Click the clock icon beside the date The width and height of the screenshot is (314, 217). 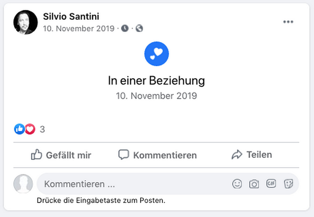[125, 28]
